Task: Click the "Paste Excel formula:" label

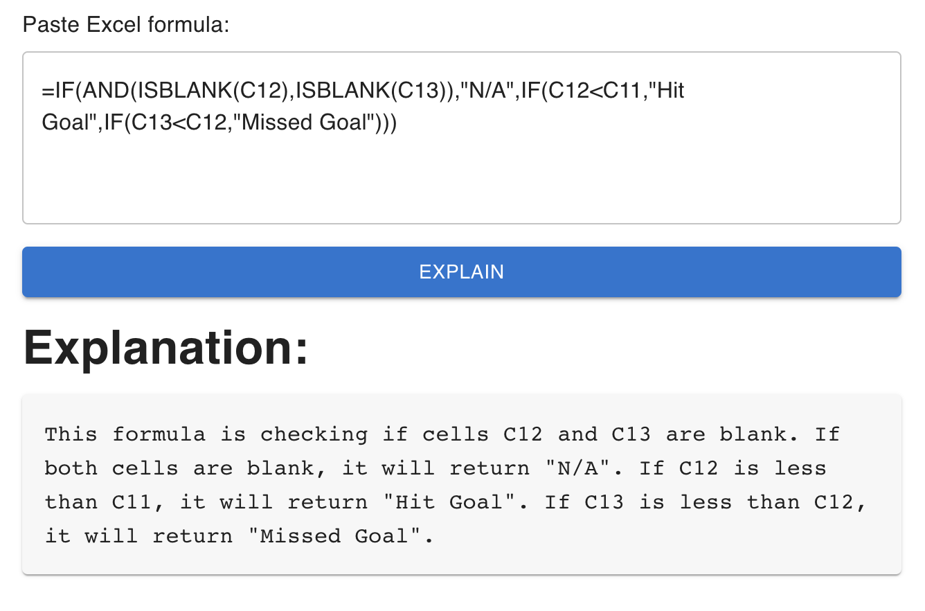Action: [x=125, y=26]
